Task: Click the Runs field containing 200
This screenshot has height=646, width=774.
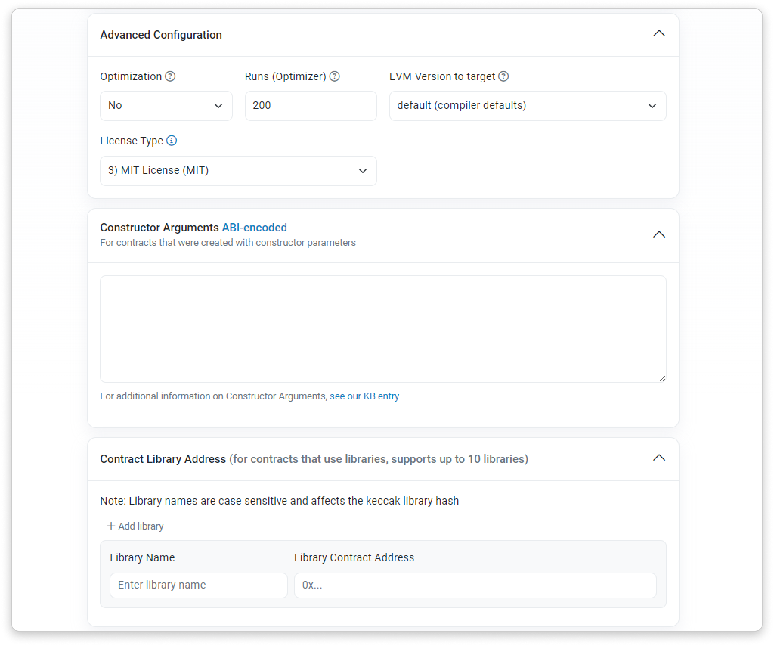Action: pyautogui.click(x=310, y=106)
